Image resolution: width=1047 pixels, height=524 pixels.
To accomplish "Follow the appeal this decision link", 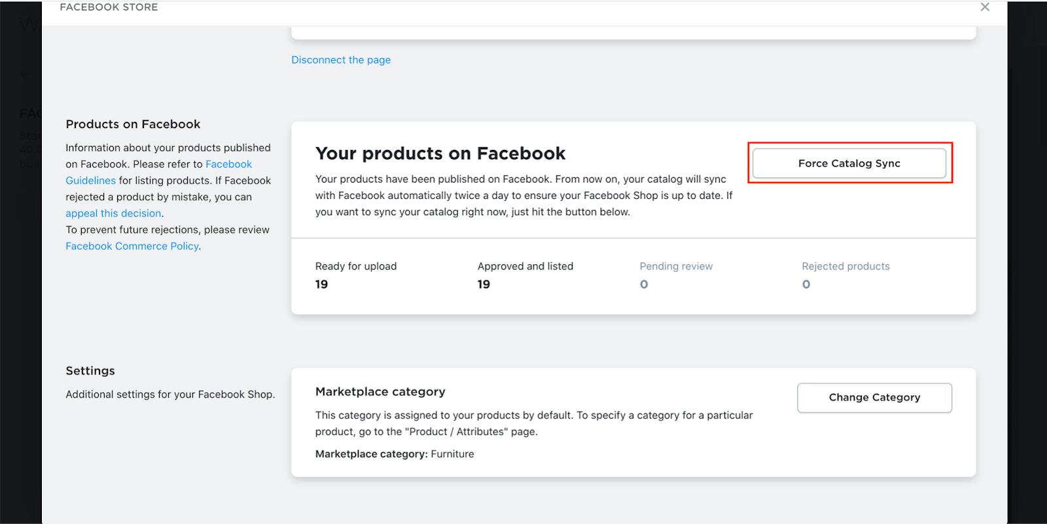I will pos(113,213).
